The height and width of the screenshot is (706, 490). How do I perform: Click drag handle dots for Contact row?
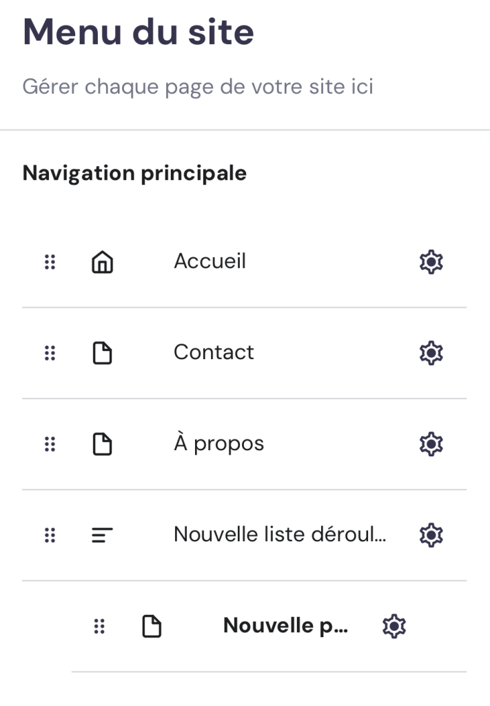50,353
